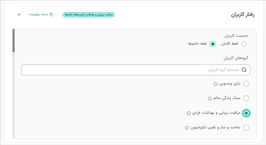Click the رفتار کاربران section heading

[243, 15]
